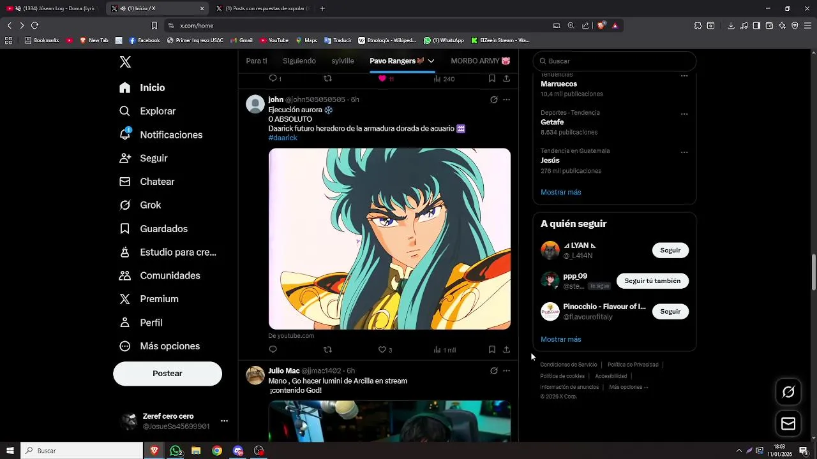The image size is (817, 459).
Task: Open new browser tab
Action: tap(322, 8)
